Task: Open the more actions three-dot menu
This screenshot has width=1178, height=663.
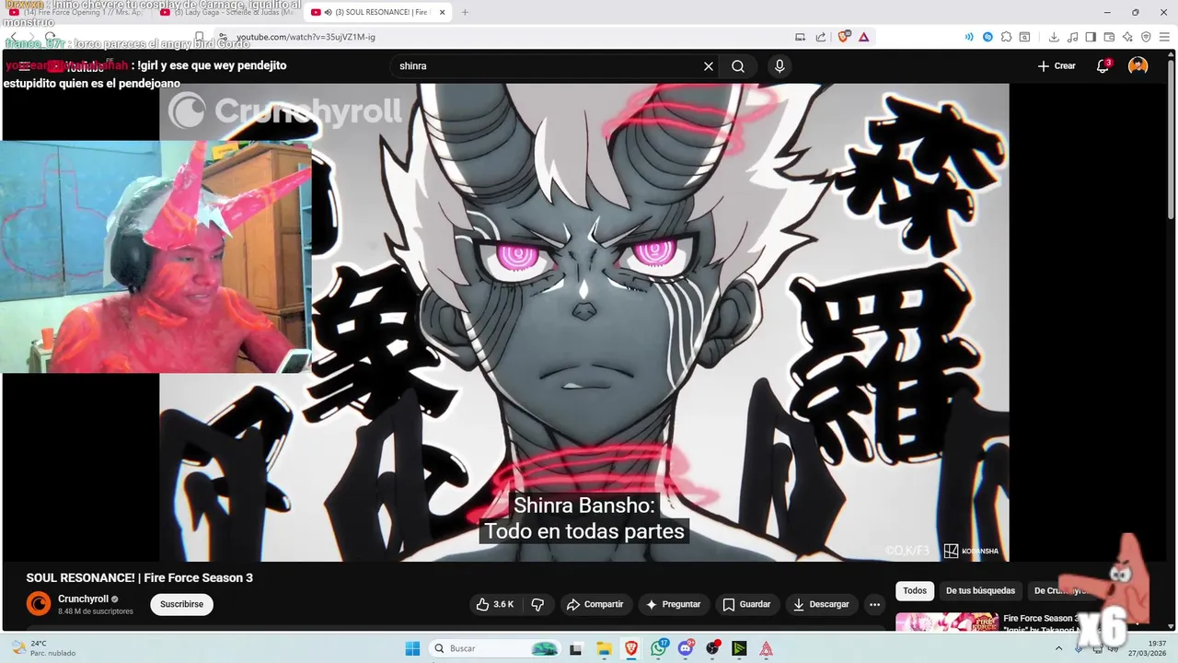Action: coord(874,604)
